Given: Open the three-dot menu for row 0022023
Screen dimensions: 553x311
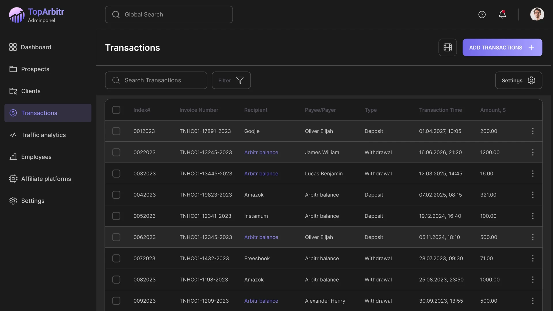Looking at the screenshot, I should (533, 152).
